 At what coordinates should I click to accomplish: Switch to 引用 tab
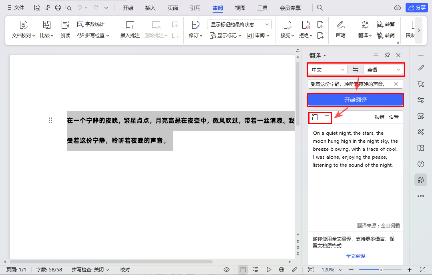click(195, 8)
